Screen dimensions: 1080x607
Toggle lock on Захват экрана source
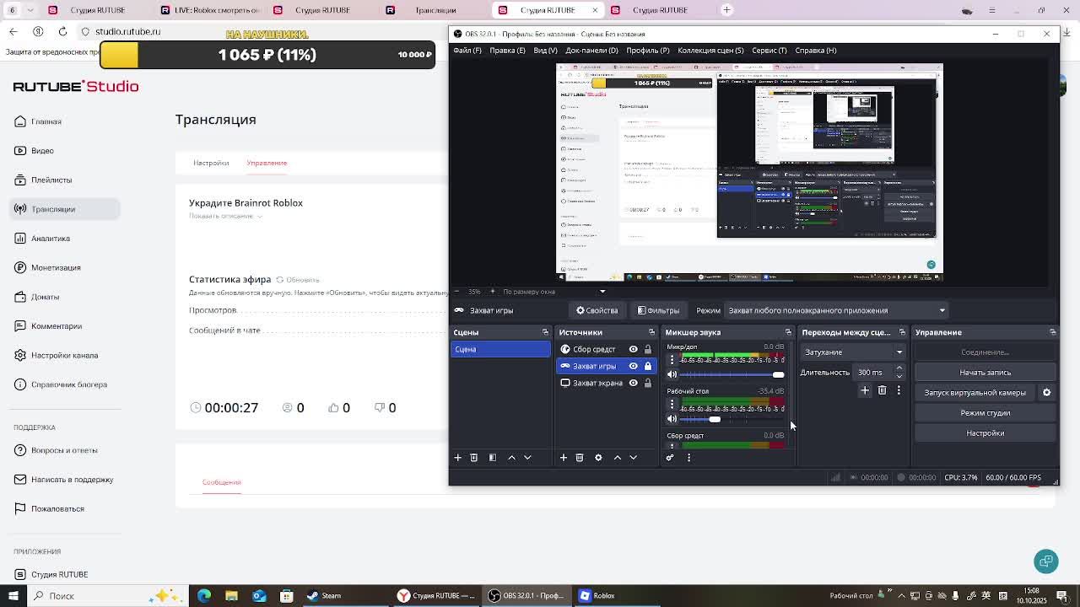click(648, 384)
